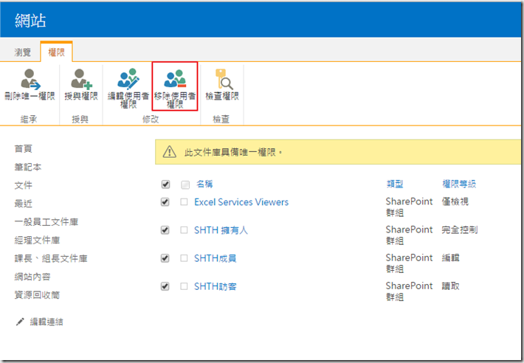Screen dimensions: 524x363
Task: Click the warning icon in yellow banner
Action: 170,152
